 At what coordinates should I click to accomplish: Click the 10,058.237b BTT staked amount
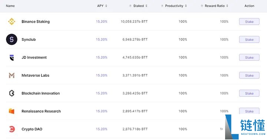(x=134, y=21)
